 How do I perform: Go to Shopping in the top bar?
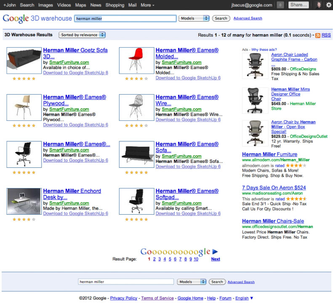[x=115, y=5]
